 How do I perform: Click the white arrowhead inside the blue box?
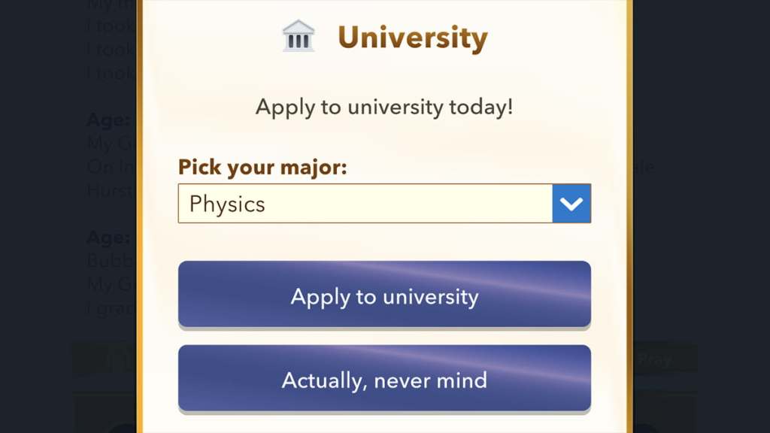570,203
